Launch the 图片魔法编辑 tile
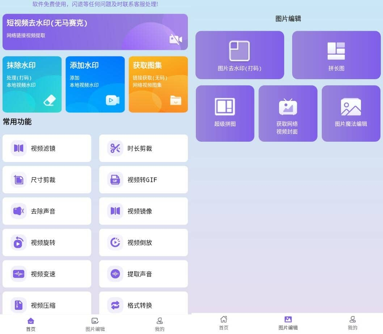Screen dimensions: 383x334 click(351, 113)
